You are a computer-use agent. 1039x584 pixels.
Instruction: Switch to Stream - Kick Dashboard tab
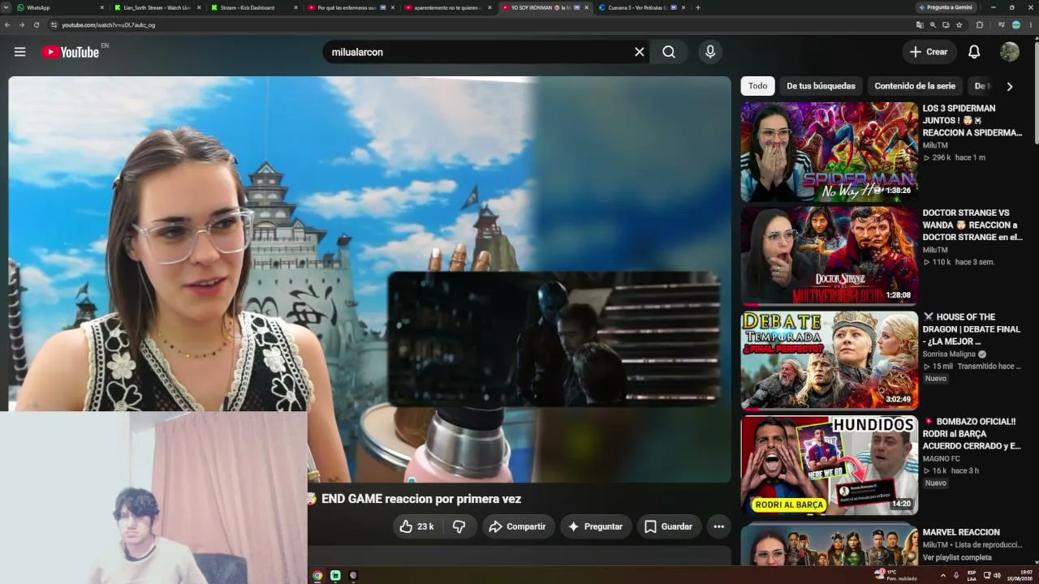tap(253, 7)
